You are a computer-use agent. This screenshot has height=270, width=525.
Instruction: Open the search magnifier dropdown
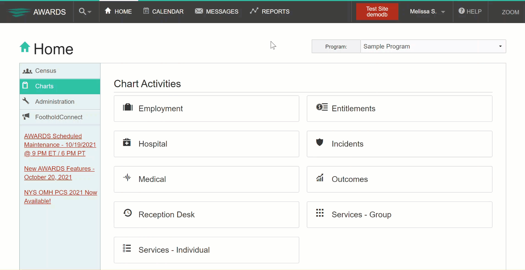pyautogui.click(x=85, y=12)
